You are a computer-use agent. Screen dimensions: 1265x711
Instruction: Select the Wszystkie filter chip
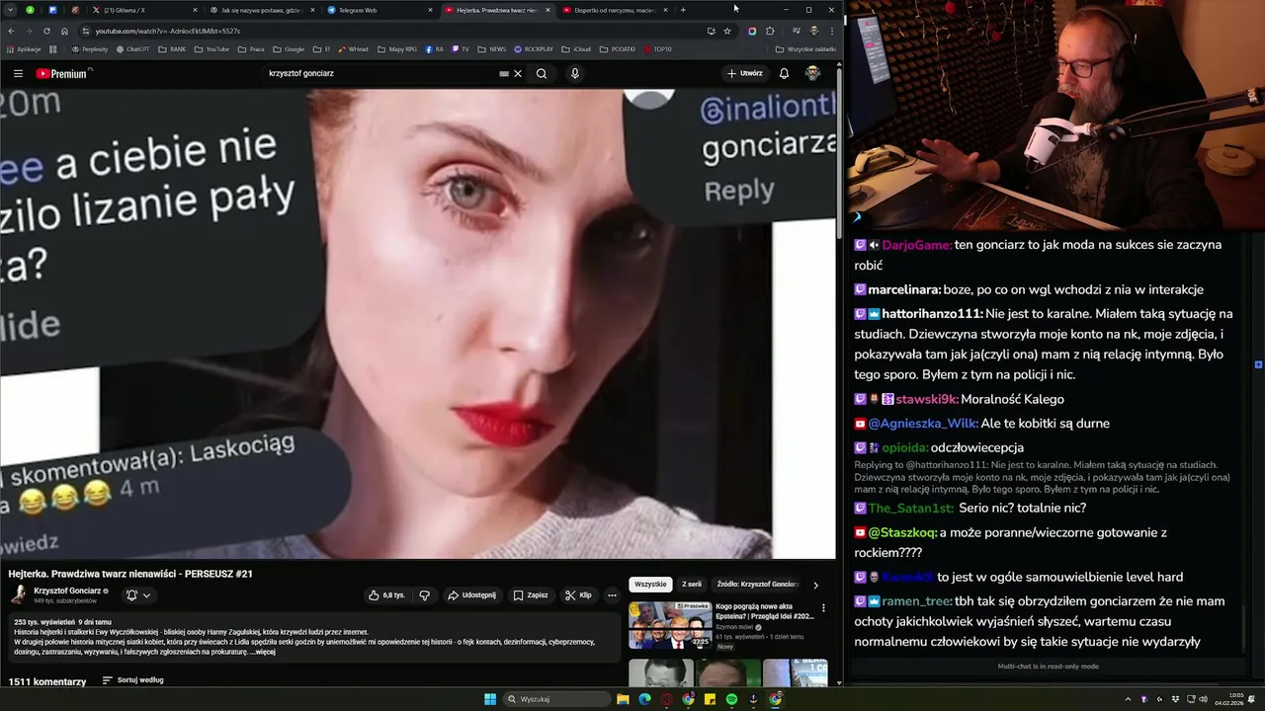650,585
